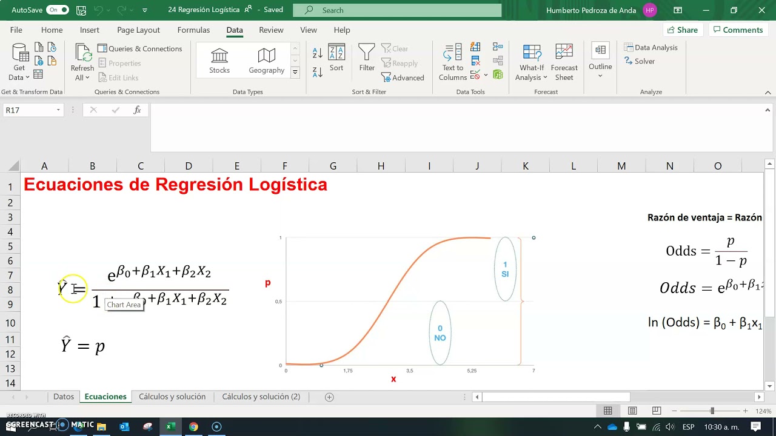Customize the Quick Access Toolbar dropdown
776x436 pixels.
pyautogui.click(x=144, y=10)
